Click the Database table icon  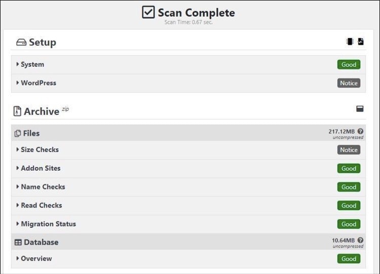tap(18, 242)
